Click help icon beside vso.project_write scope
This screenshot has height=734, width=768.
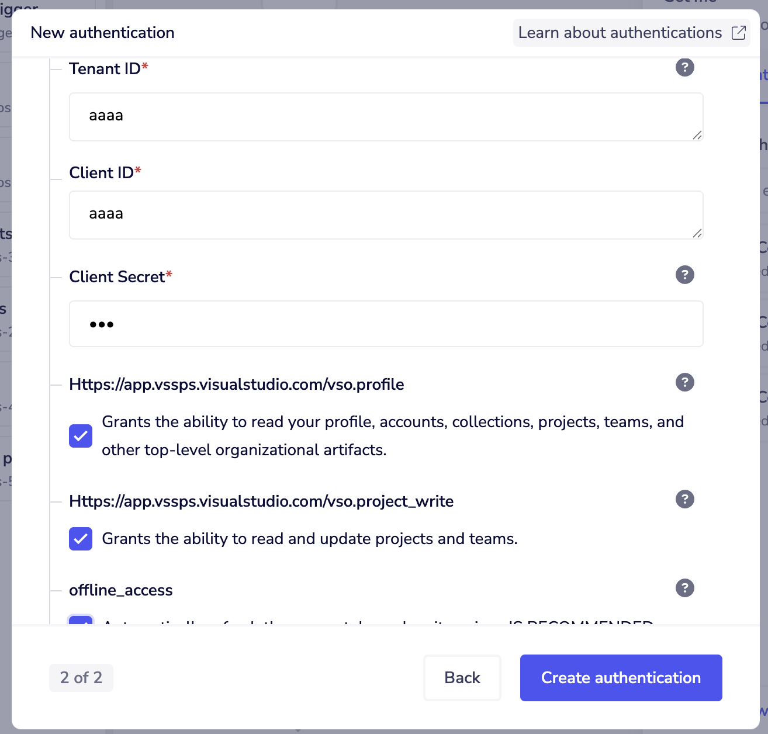tap(684, 499)
